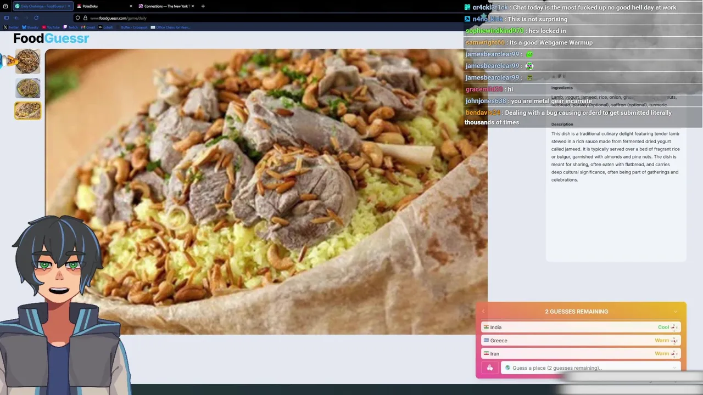Screen dimensions: 703x395
Task: Select the third highlighted dish thumbnail
Action: (x=27, y=110)
